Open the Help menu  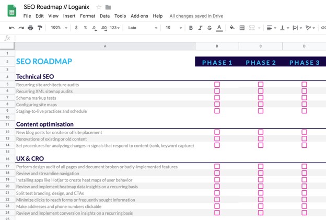click(x=158, y=16)
